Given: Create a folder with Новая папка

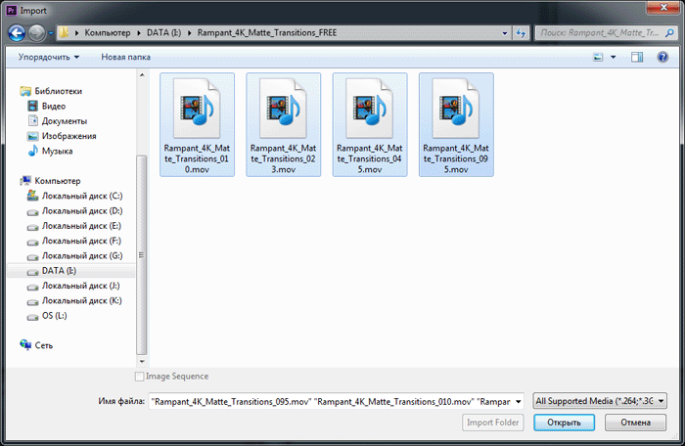Looking at the screenshot, I should tap(126, 57).
